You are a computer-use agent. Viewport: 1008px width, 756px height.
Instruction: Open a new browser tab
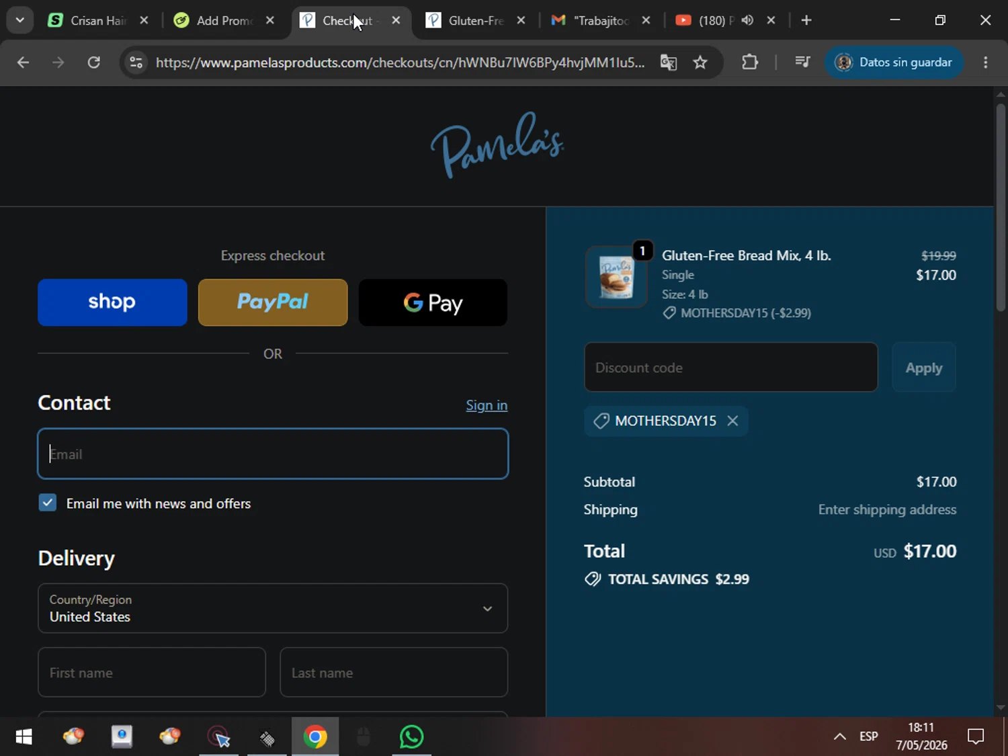tap(806, 20)
